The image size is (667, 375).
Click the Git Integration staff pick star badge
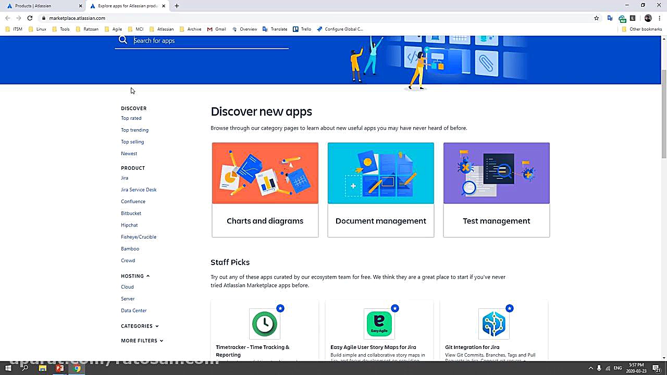[510, 308]
